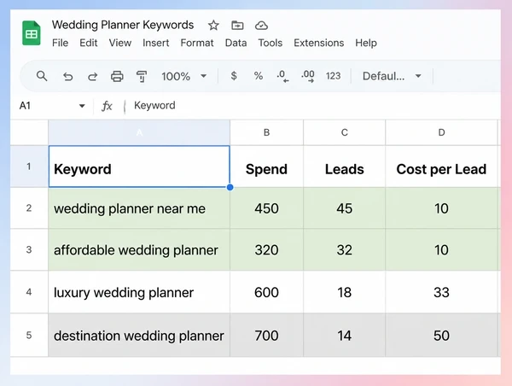This screenshot has height=386, width=512.
Task: Click the Spend header cell
Action: (266, 167)
